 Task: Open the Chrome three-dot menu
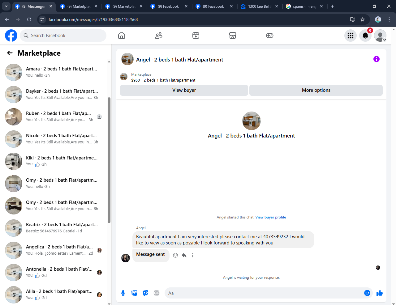pyautogui.click(x=389, y=19)
